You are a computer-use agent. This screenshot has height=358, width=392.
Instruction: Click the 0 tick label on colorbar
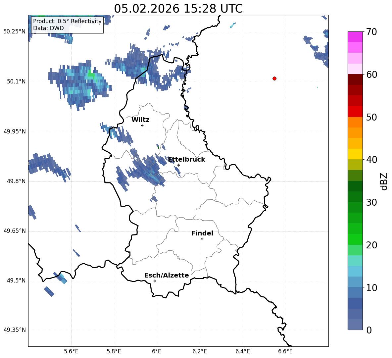pyautogui.click(x=369, y=330)
